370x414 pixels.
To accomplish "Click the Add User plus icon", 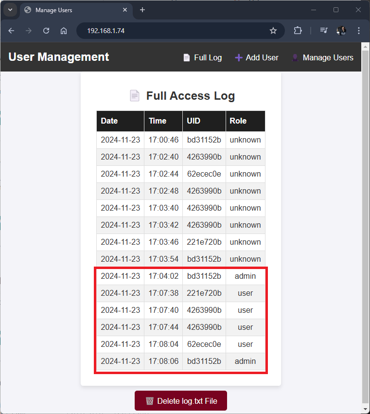I will point(239,57).
